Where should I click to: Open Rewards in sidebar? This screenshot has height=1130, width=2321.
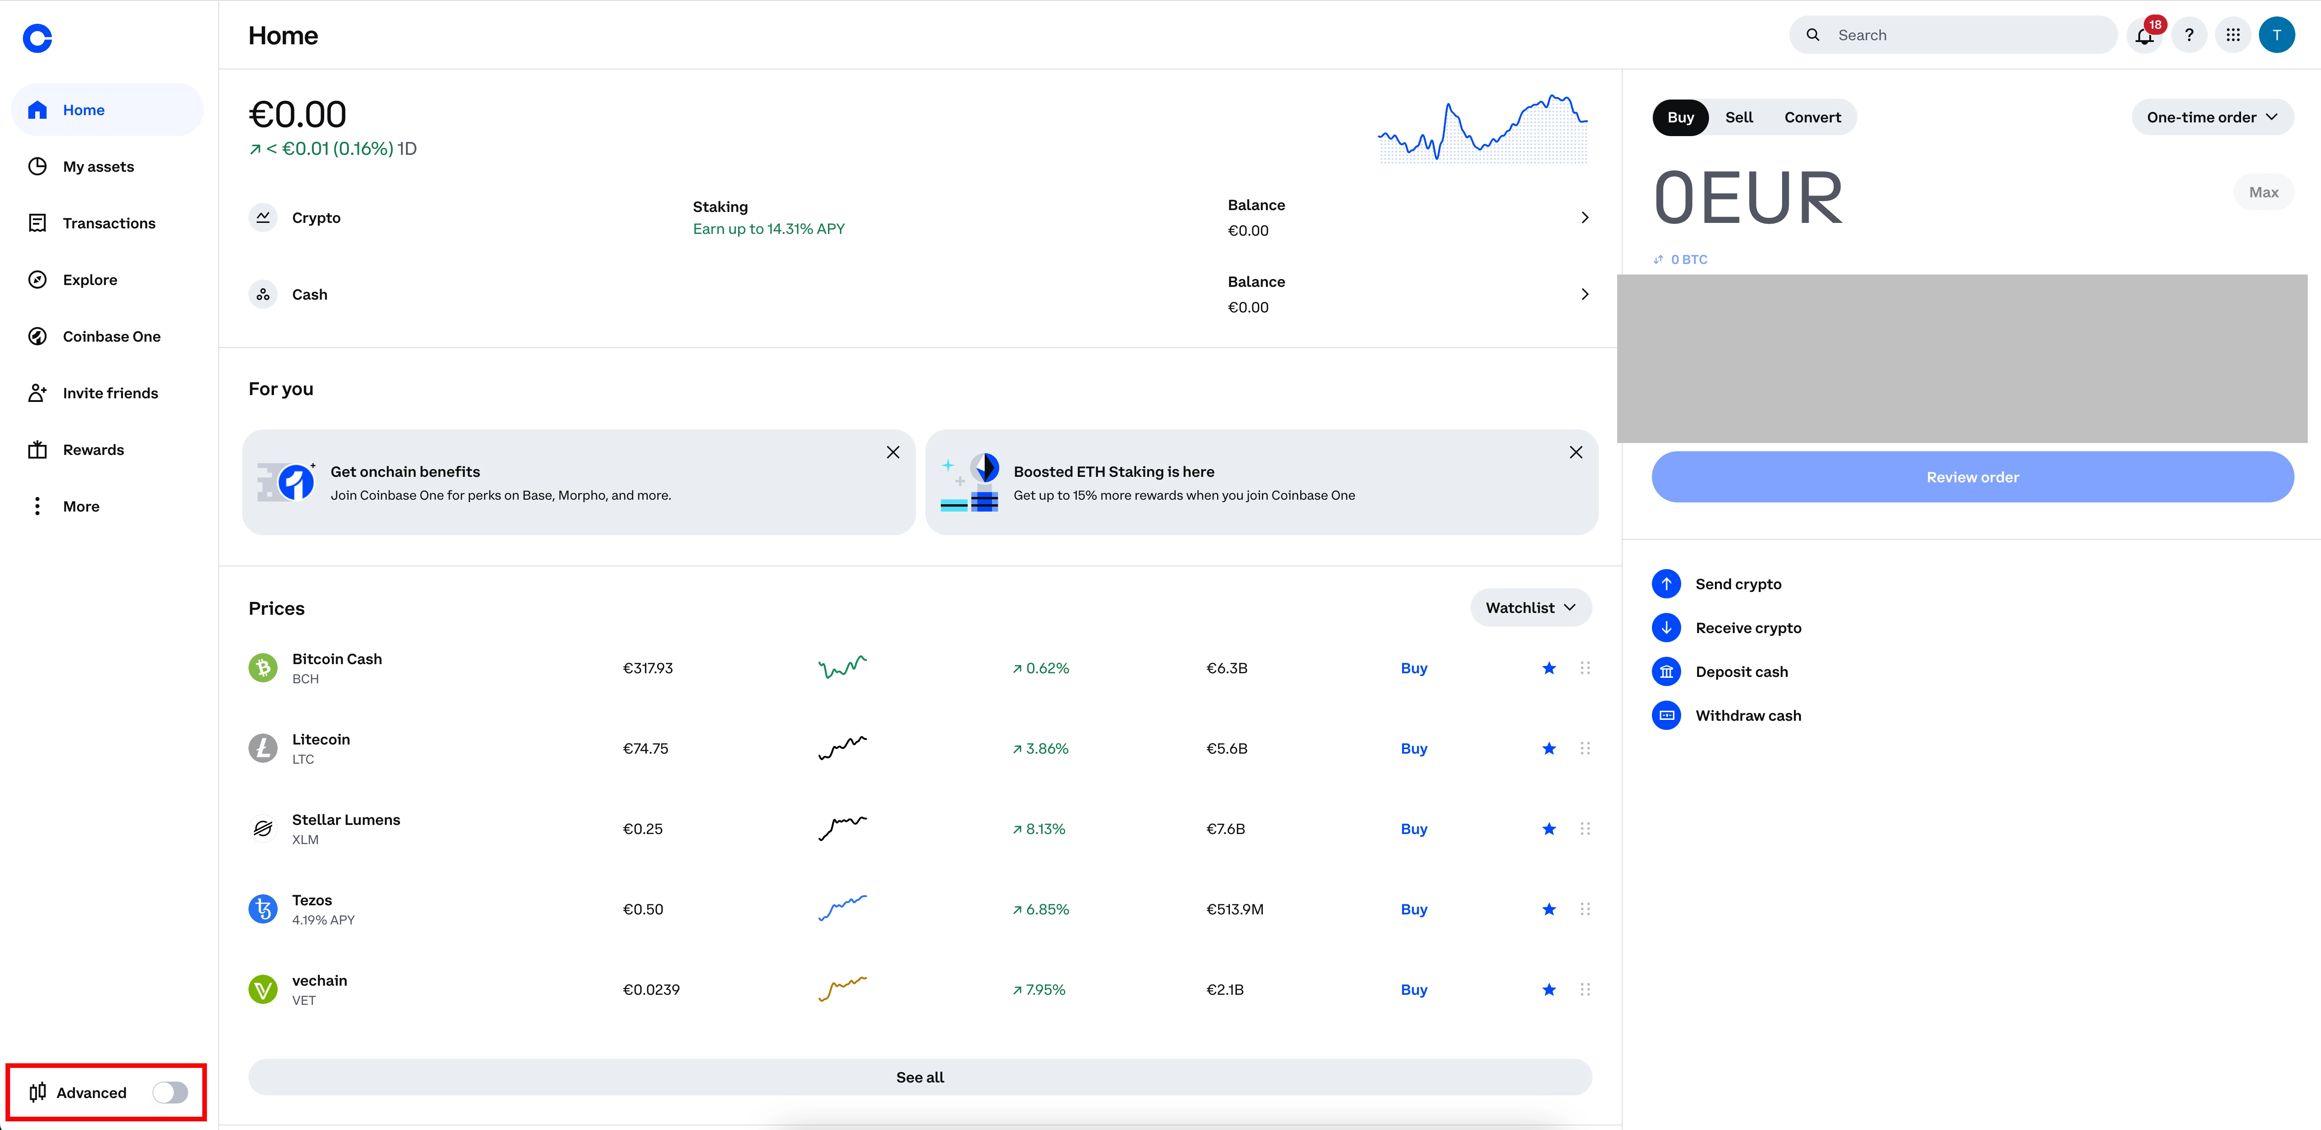tap(107, 449)
